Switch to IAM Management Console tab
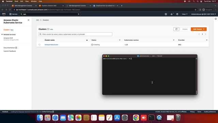The height and width of the screenshot is (123, 218). (77, 6)
